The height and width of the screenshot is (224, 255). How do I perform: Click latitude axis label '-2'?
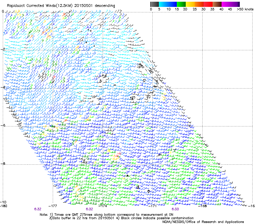[3, 49]
